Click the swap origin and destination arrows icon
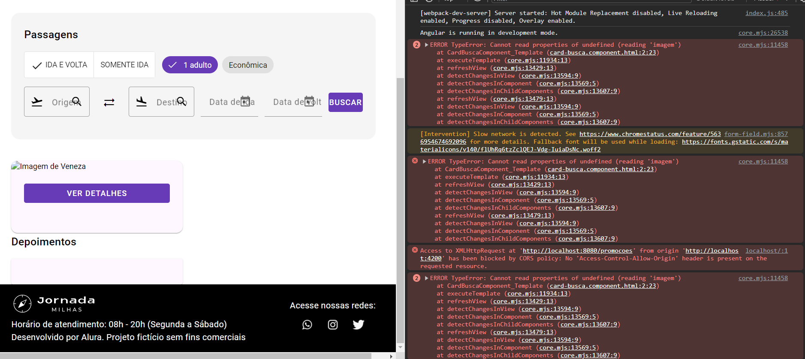Viewport: 805px width, 359px height. point(109,102)
